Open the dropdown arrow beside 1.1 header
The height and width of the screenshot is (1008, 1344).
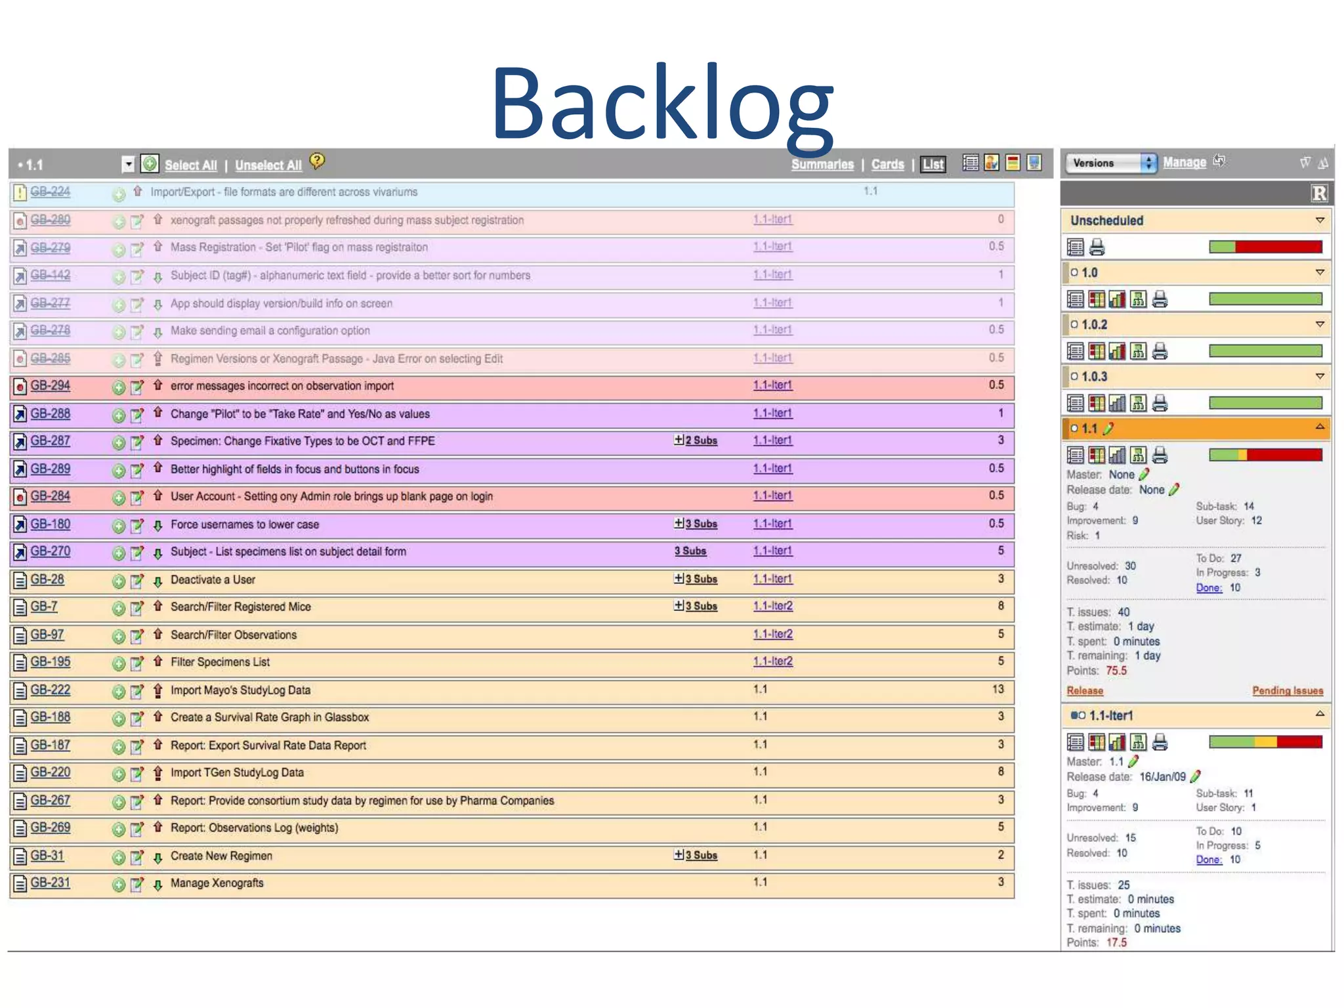129,164
